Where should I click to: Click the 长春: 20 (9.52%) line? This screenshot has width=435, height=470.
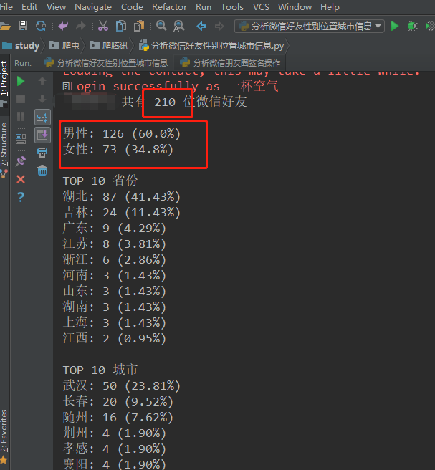point(118,401)
